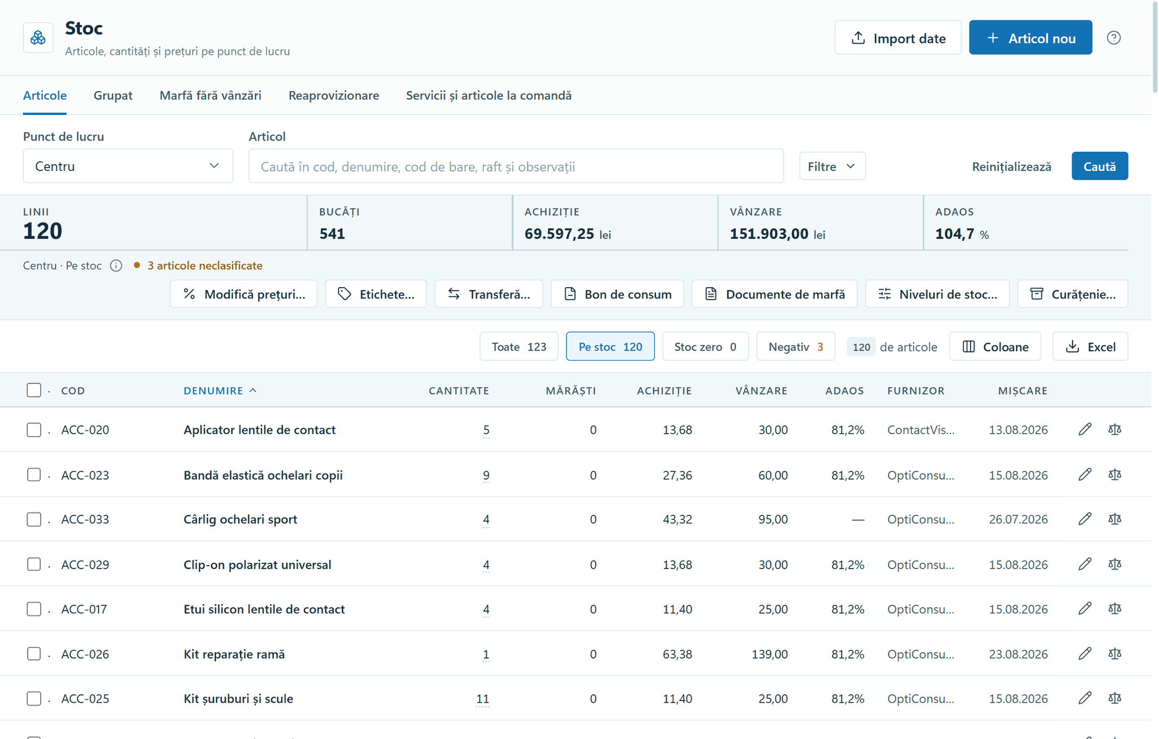Sort by the Denumire column header
The height and width of the screenshot is (739, 1159).
coord(220,390)
